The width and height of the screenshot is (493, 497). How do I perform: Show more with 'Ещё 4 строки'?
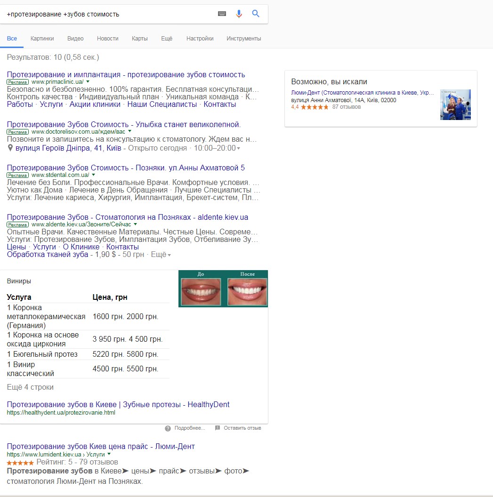[30, 387]
